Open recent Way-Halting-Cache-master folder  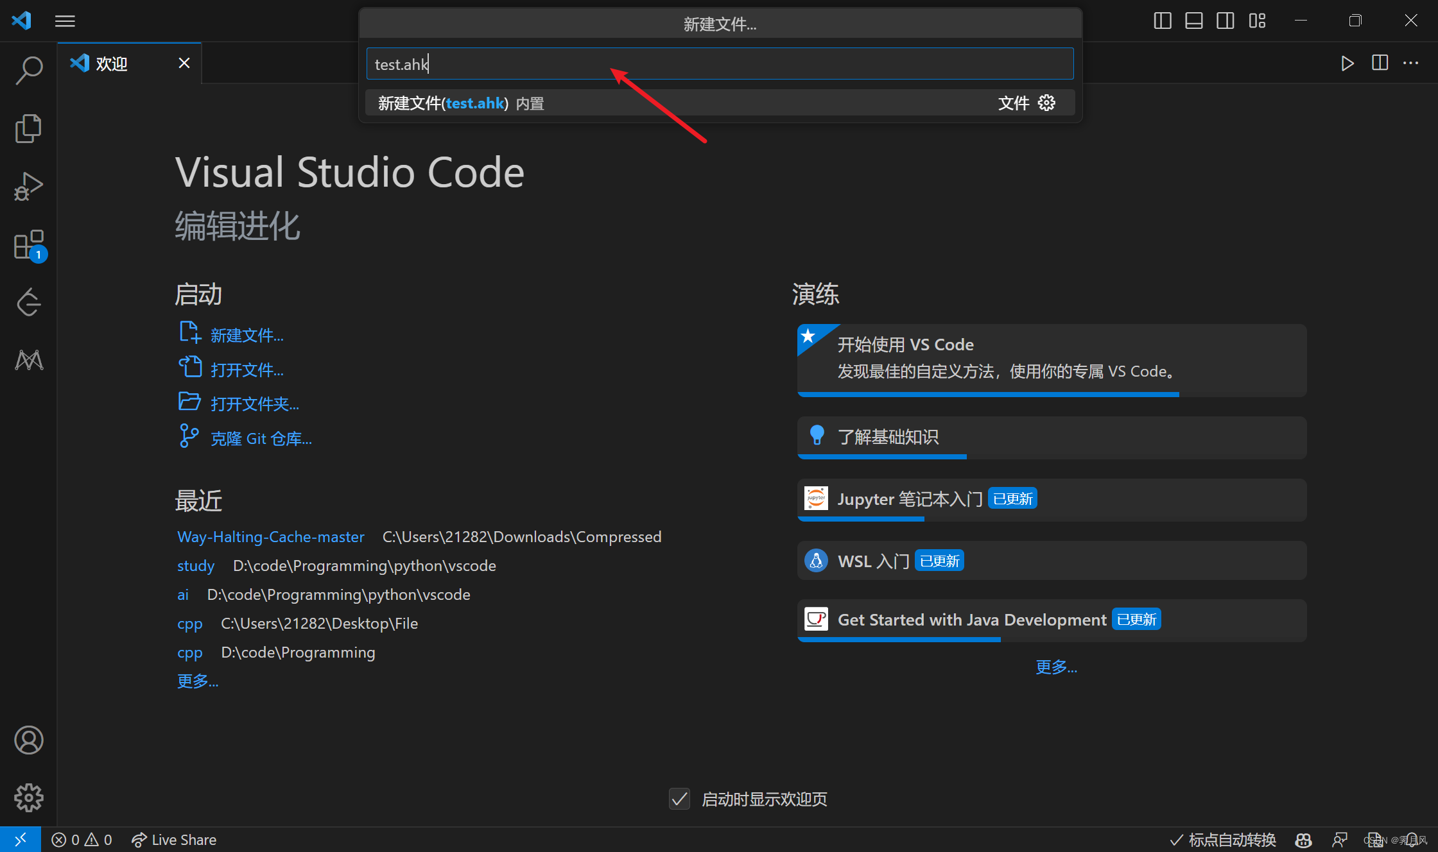point(270,537)
